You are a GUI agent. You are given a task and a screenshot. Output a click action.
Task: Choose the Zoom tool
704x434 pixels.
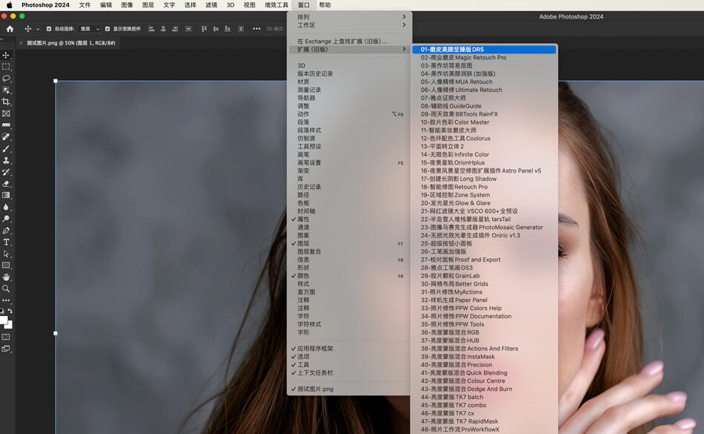(x=6, y=289)
